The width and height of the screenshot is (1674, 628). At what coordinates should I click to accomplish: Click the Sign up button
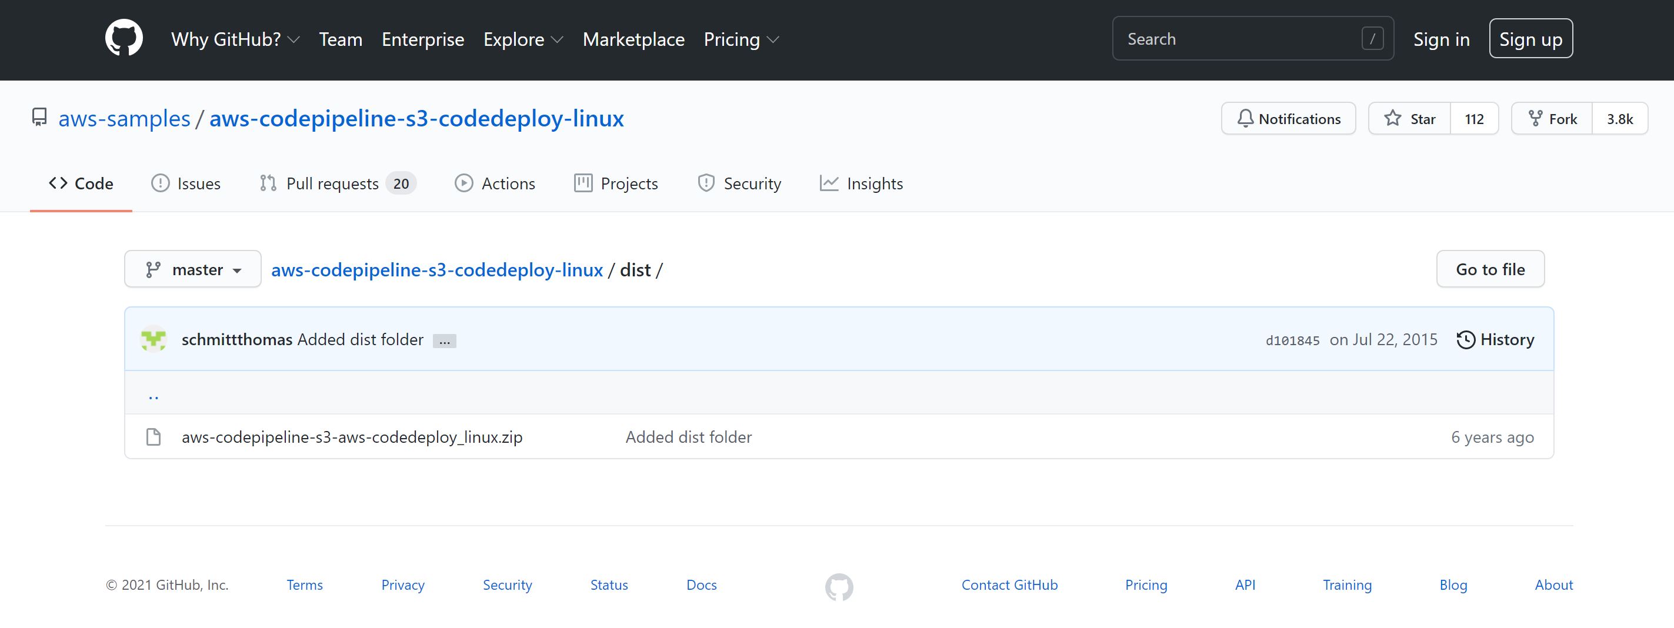click(1531, 39)
